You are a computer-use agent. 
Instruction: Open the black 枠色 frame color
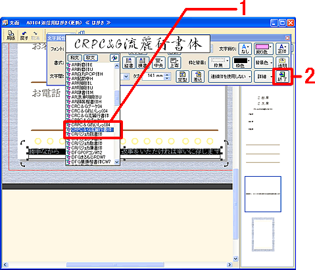(x=241, y=62)
